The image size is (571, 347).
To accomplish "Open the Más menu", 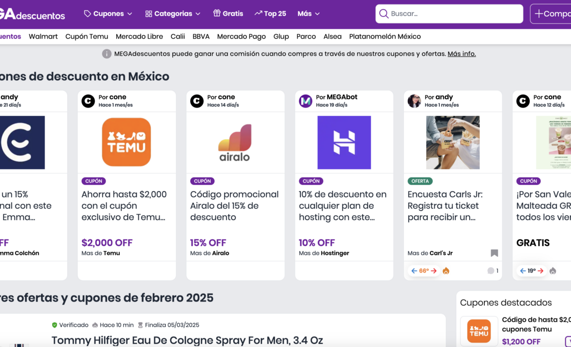I will [x=309, y=14].
